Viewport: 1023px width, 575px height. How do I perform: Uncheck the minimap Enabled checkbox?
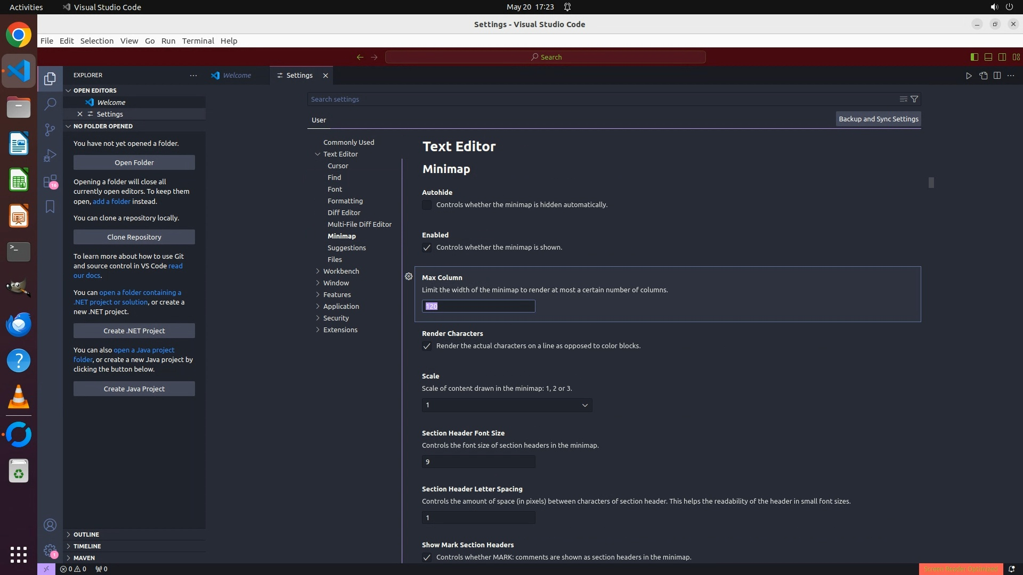427,248
